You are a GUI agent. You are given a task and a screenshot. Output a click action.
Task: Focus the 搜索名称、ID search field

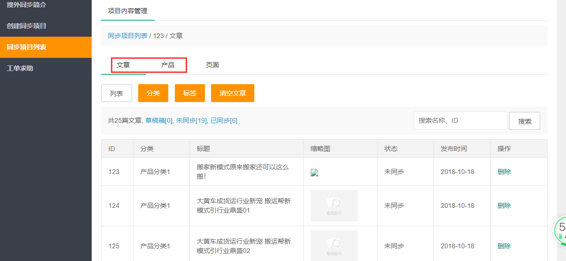[x=460, y=120]
